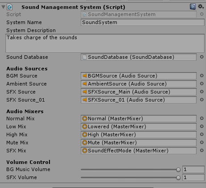Click the Normal Mix property label
Screen dimensions: 206x188
pos(21,119)
